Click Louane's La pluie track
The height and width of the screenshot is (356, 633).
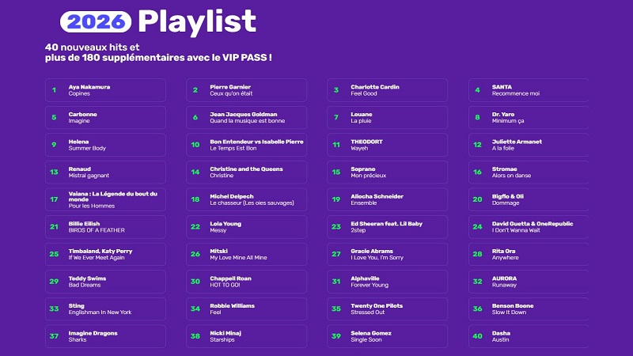(x=388, y=117)
